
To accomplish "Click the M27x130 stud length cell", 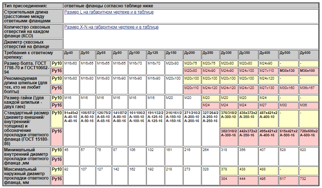I will (x=268, y=89).
